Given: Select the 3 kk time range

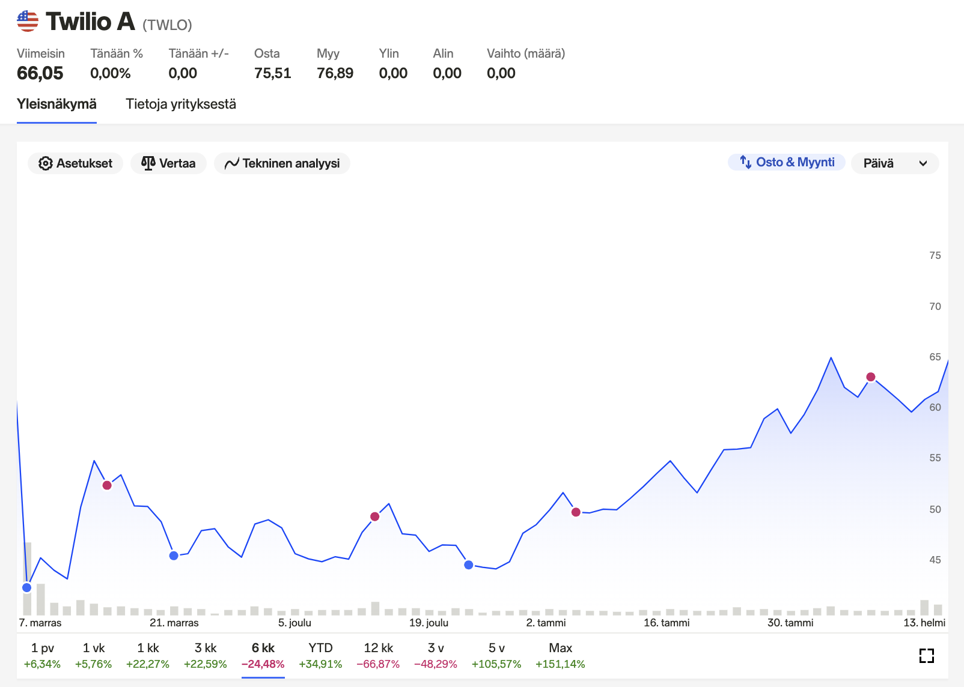Looking at the screenshot, I should coord(206,656).
